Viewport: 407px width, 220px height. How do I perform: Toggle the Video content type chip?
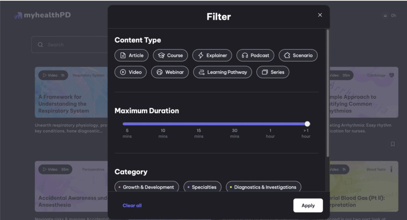tap(131, 72)
